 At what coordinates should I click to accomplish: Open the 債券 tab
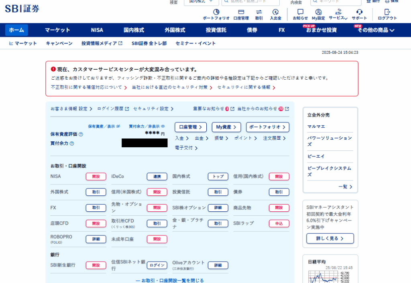(x=252, y=30)
